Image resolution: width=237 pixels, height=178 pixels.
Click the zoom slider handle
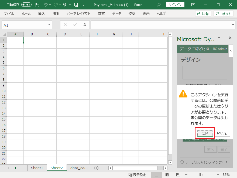coord(200,175)
